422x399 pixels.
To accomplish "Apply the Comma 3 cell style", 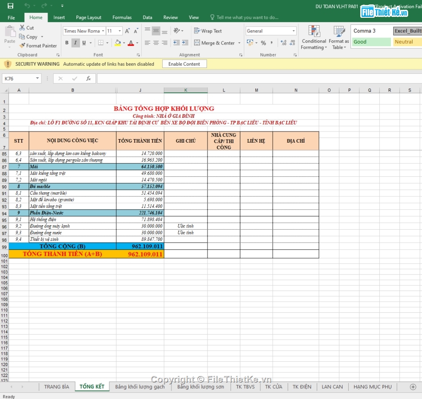I will [x=371, y=31].
